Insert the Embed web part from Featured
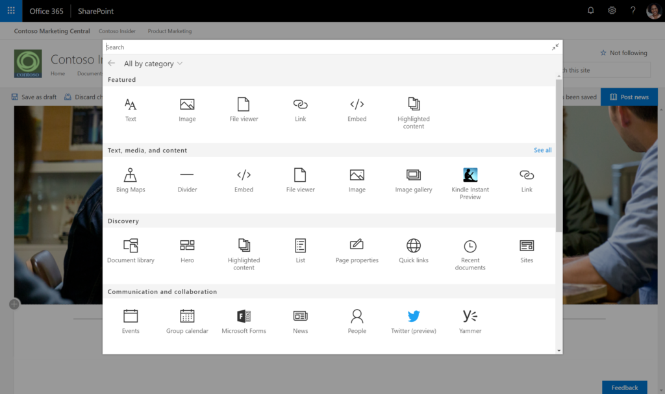 (x=357, y=110)
